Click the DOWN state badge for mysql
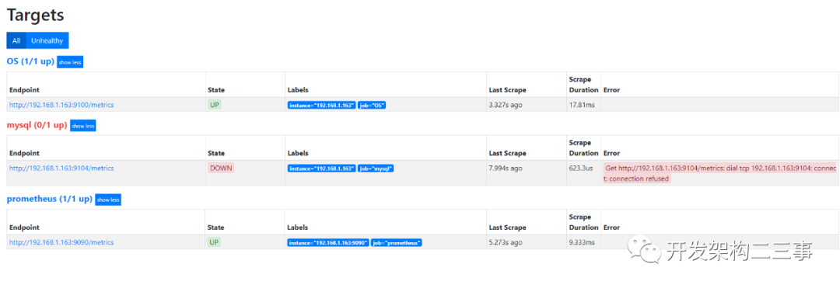Screen dimensions: 840x288 pos(221,168)
